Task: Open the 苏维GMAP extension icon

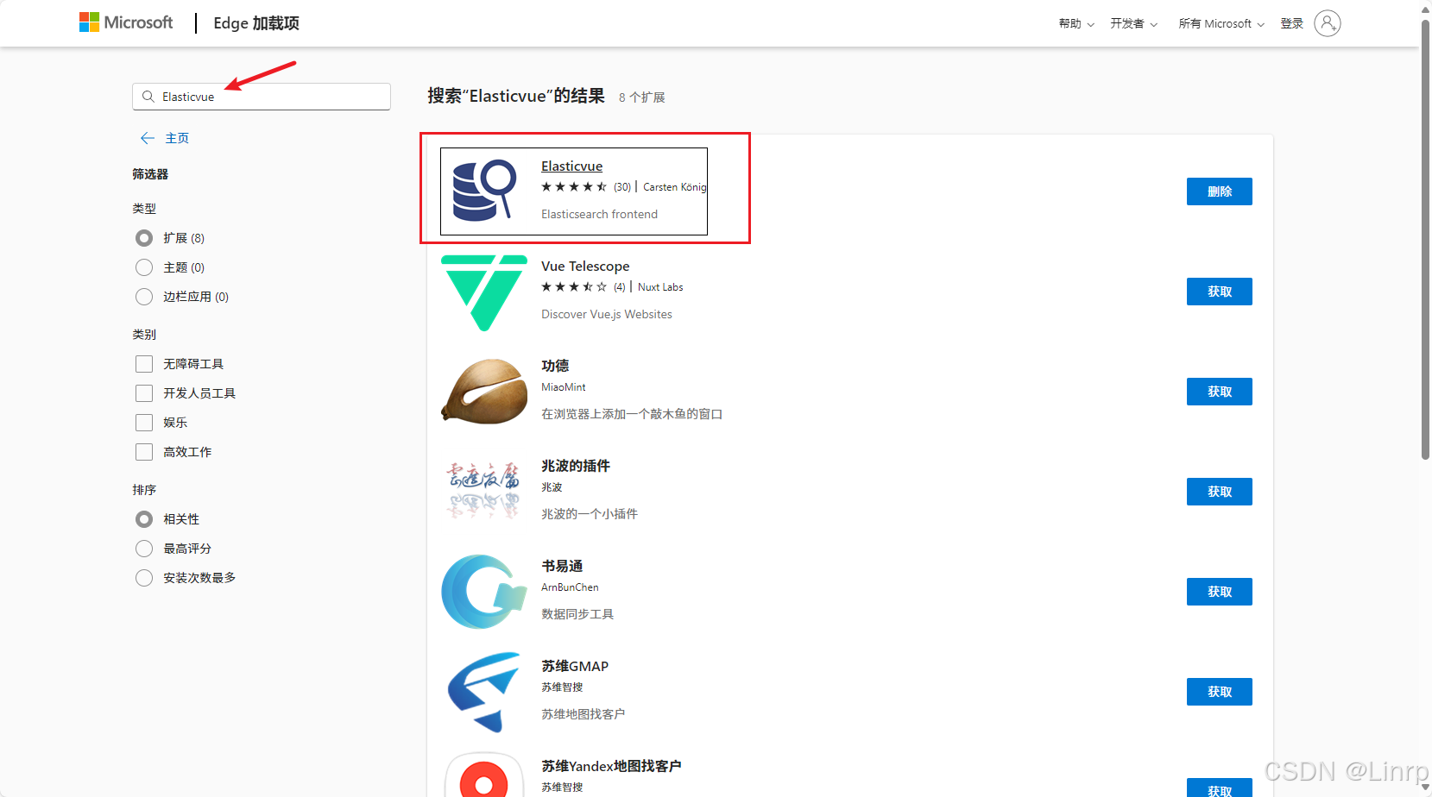Action: pos(484,692)
